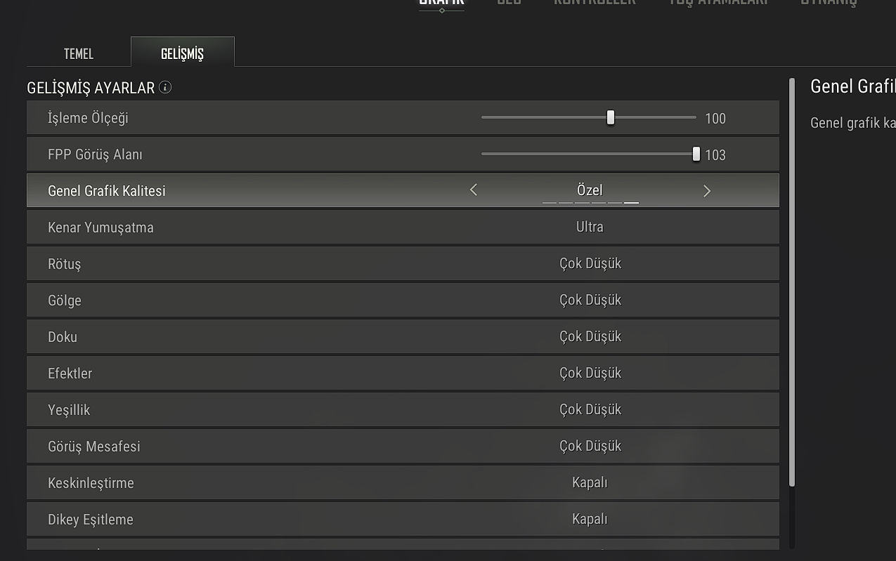Open the Rötuş quality setting value
Image resolution: width=896 pixels, height=561 pixels.
[x=590, y=263]
